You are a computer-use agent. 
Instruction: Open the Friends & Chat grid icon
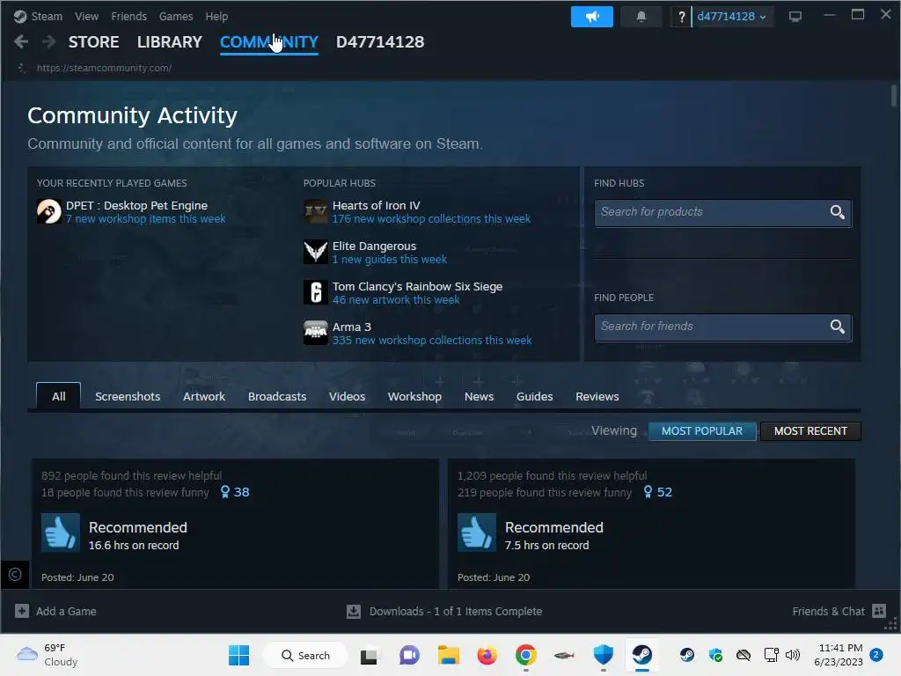tap(879, 611)
